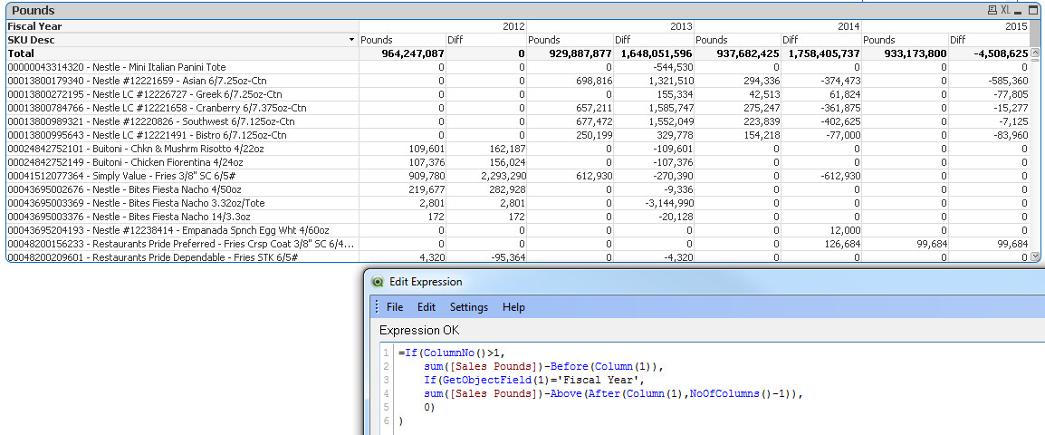1045x435 pixels.
Task: Open the SKU Desc dropdown arrow
Action: tap(351, 41)
